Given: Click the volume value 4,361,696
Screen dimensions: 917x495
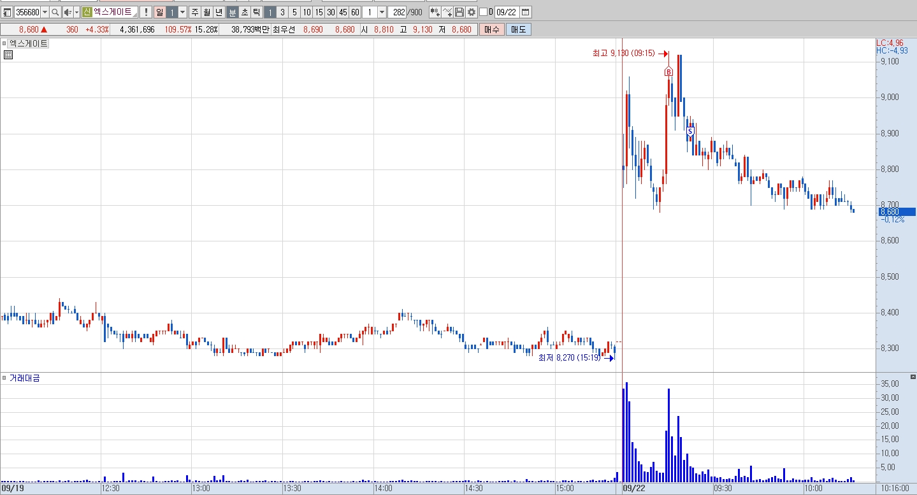Looking at the screenshot, I should click(137, 29).
